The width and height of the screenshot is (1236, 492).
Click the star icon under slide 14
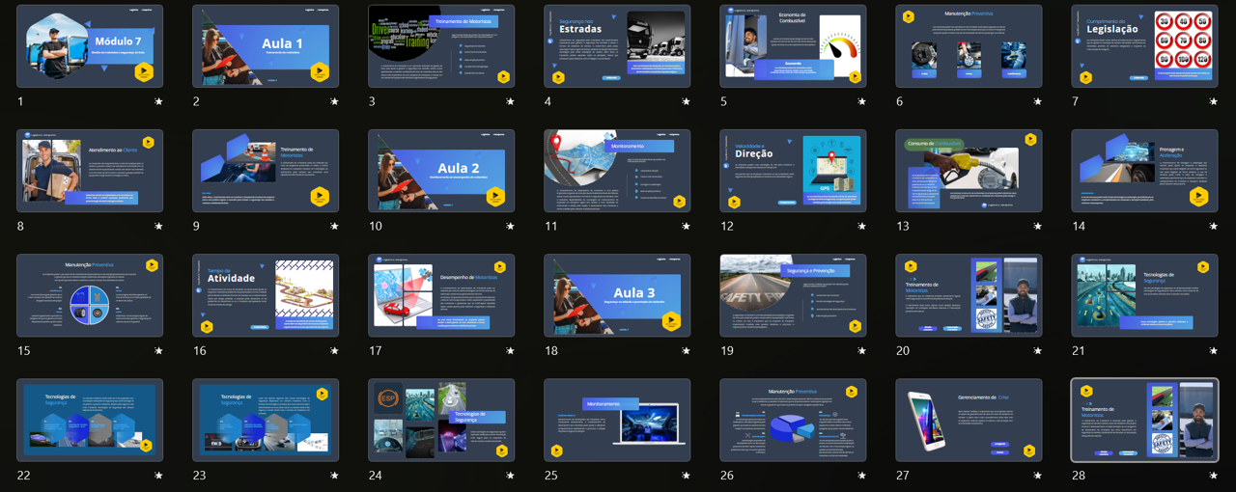(1213, 227)
